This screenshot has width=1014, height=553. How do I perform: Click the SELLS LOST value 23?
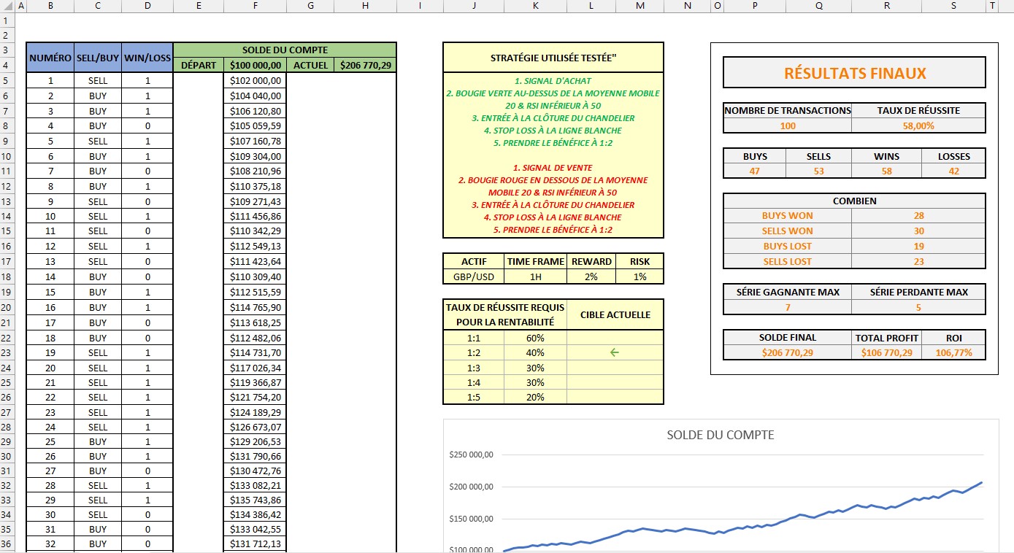click(x=918, y=261)
